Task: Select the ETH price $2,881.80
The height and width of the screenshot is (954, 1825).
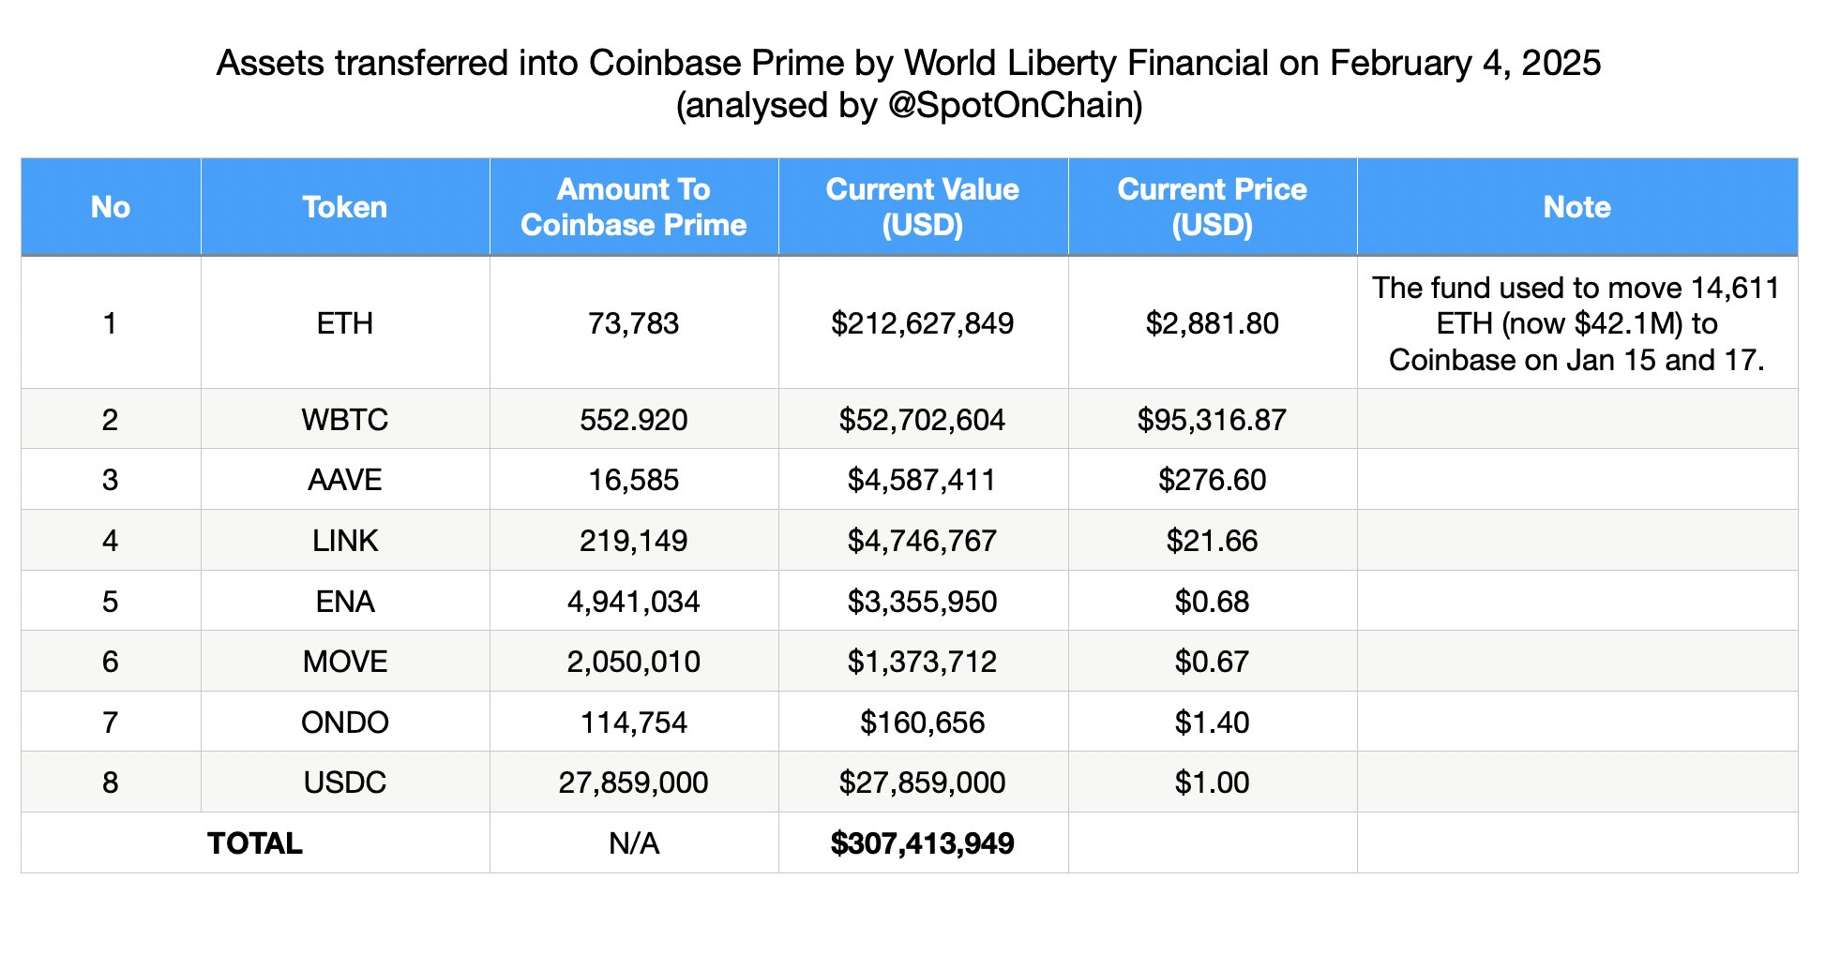Action: [x=1212, y=323]
